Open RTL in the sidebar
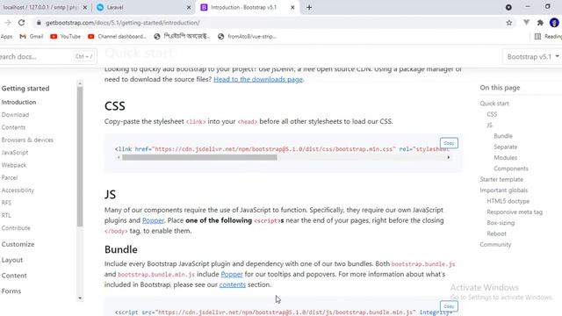The height and width of the screenshot is (316, 562). tap(6, 215)
